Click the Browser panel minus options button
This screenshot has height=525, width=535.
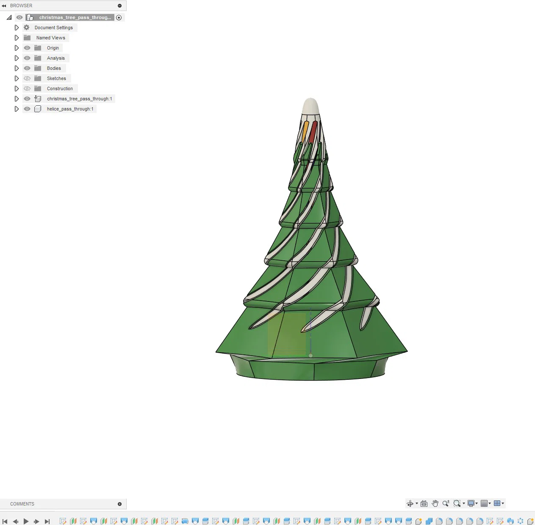click(119, 6)
